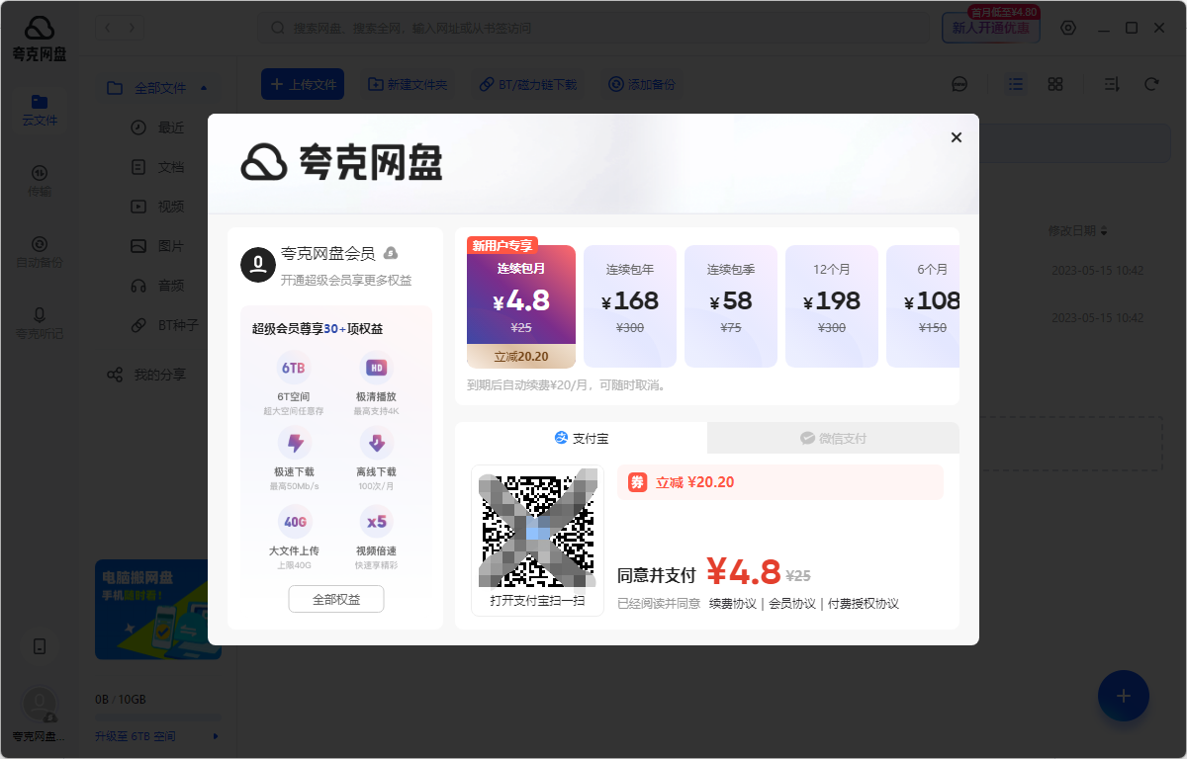Select 文档 in the file tree
The height and width of the screenshot is (759, 1187).
pyautogui.click(x=158, y=167)
